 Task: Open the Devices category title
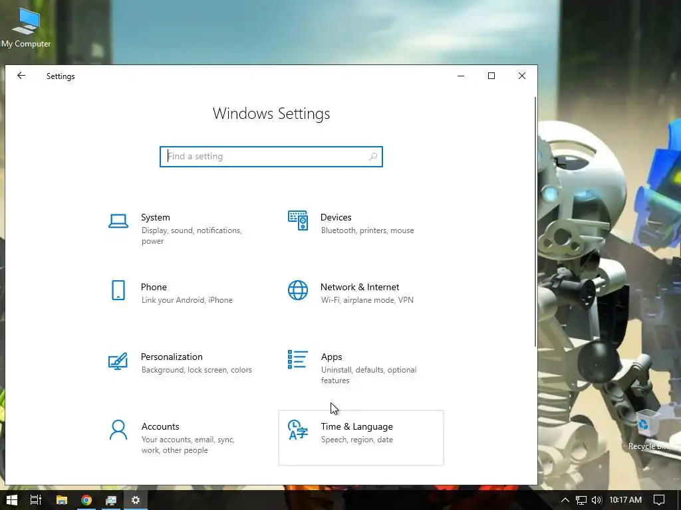point(336,217)
